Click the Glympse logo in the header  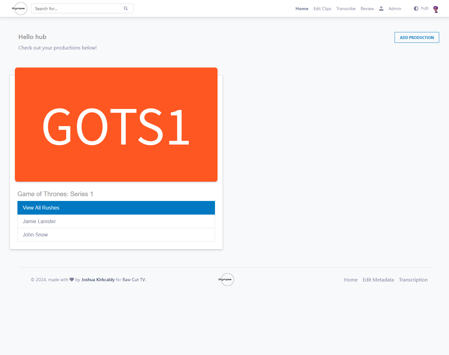tap(19, 9)
